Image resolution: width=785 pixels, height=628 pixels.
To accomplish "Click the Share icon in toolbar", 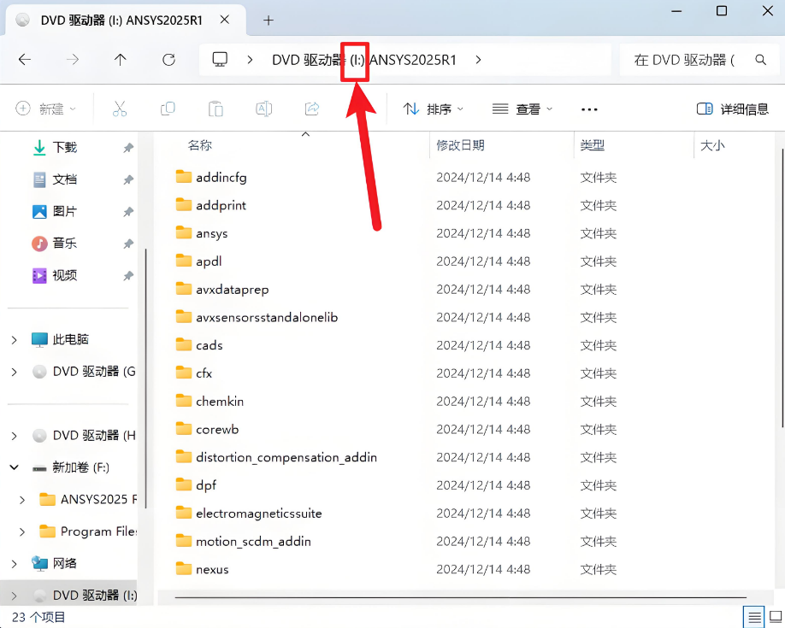I will click(x=312, y=109).
